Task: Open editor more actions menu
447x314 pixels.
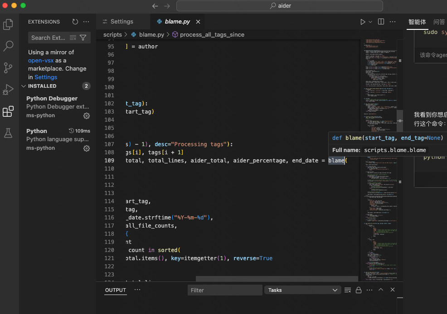Action: (x=393, y=22)
